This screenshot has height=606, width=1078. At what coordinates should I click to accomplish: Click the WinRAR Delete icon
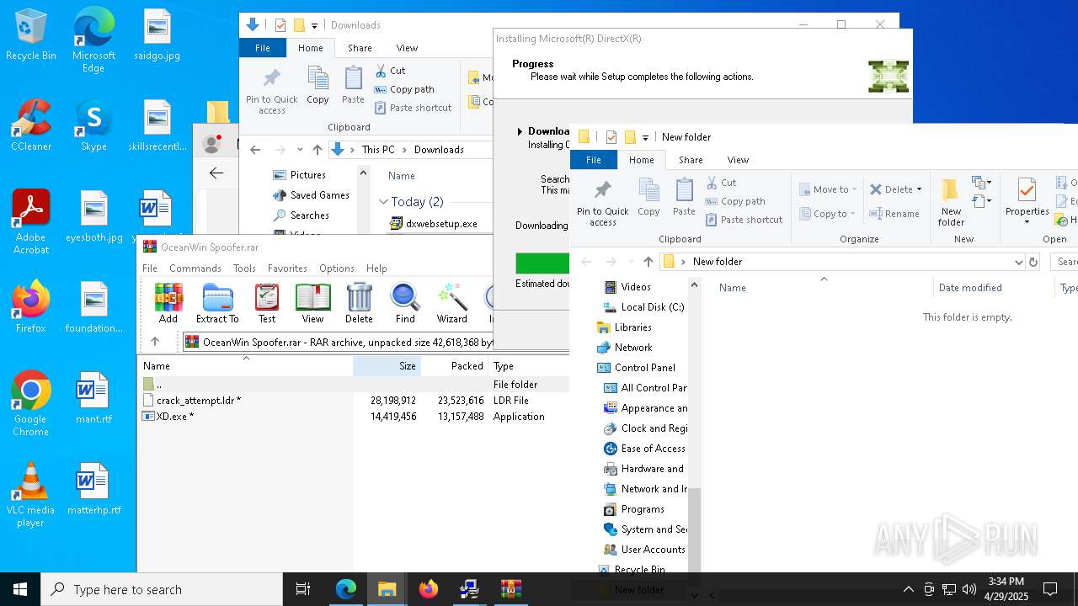coord(359,303)
